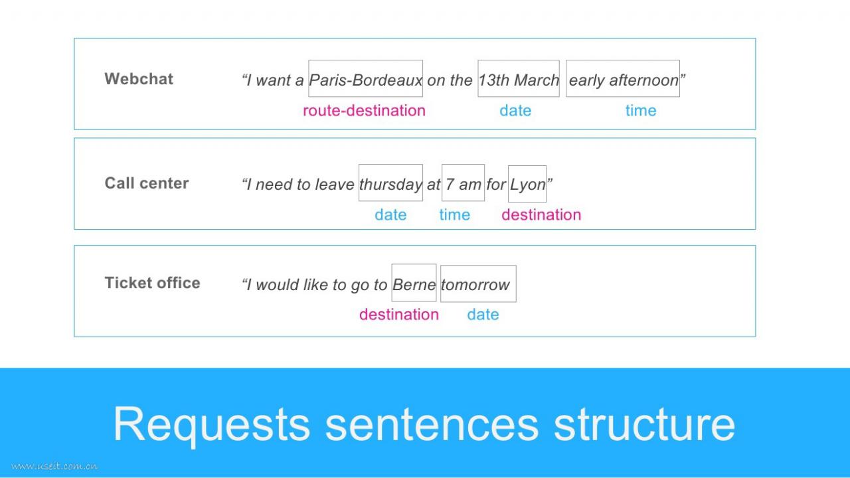Click the Requests sentences structure title
This screenshot has height=478, width=850.
tap(424, 424)
